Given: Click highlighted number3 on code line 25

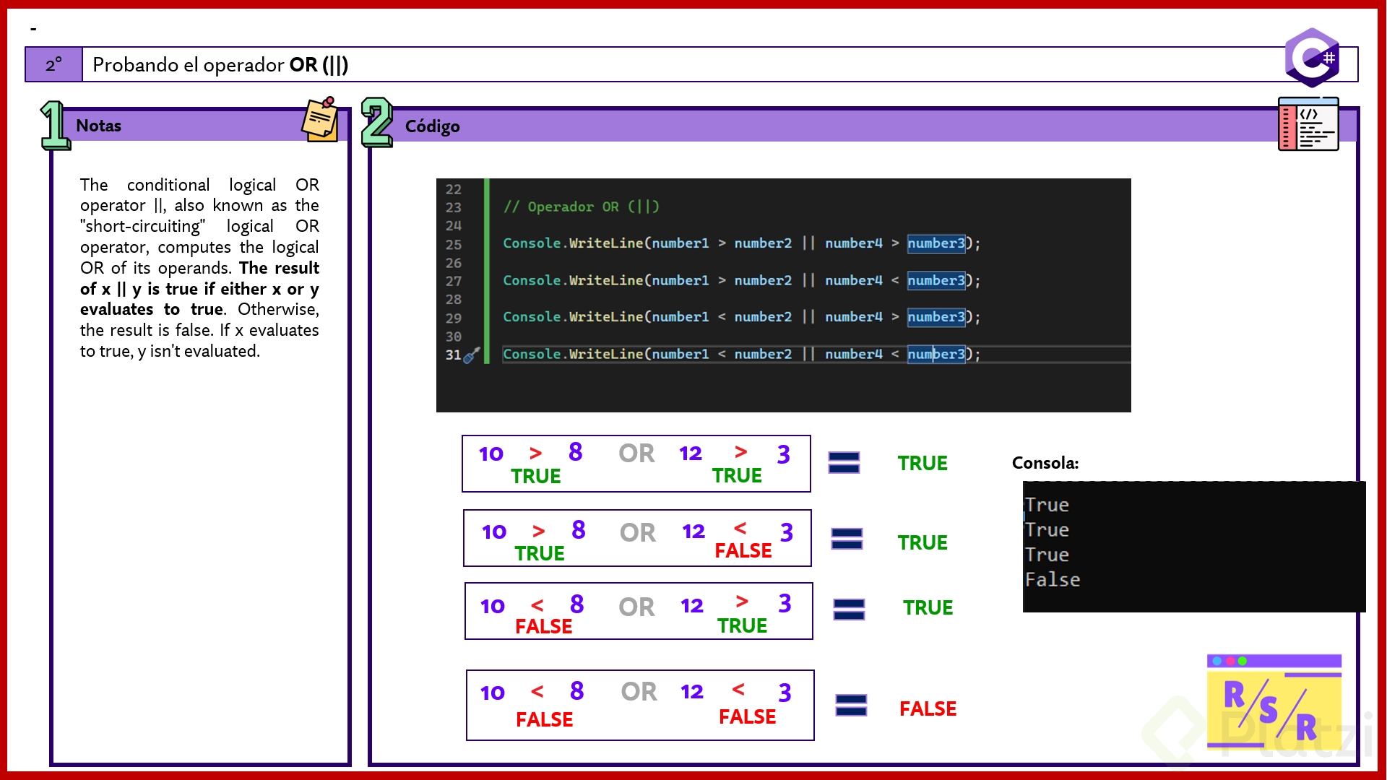Looking at the screenshot, I should [936, 243].
